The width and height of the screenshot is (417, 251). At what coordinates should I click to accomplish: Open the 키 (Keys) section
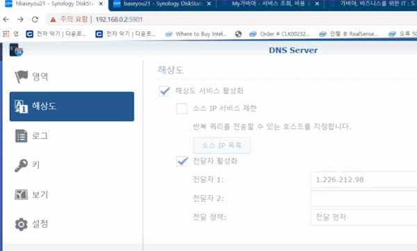(72, 165)
